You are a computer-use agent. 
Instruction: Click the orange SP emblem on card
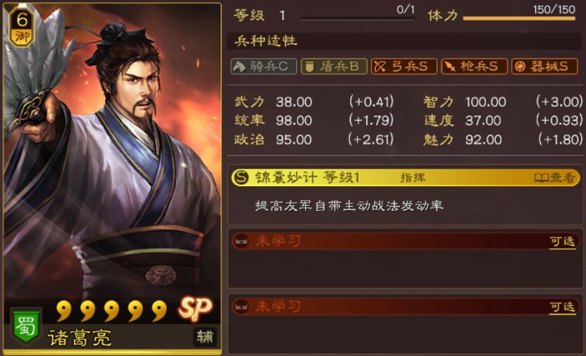pos(195,309)
